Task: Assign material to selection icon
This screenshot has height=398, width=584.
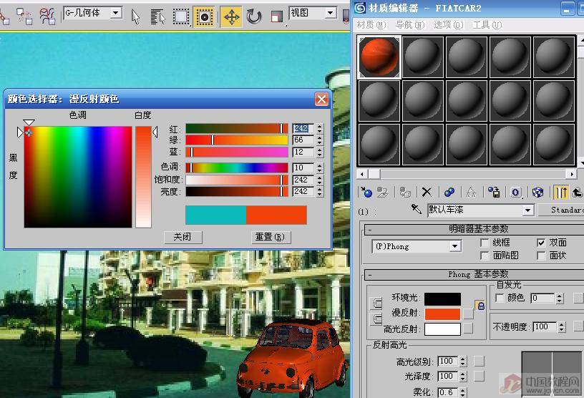Action: tap(405, 192)
